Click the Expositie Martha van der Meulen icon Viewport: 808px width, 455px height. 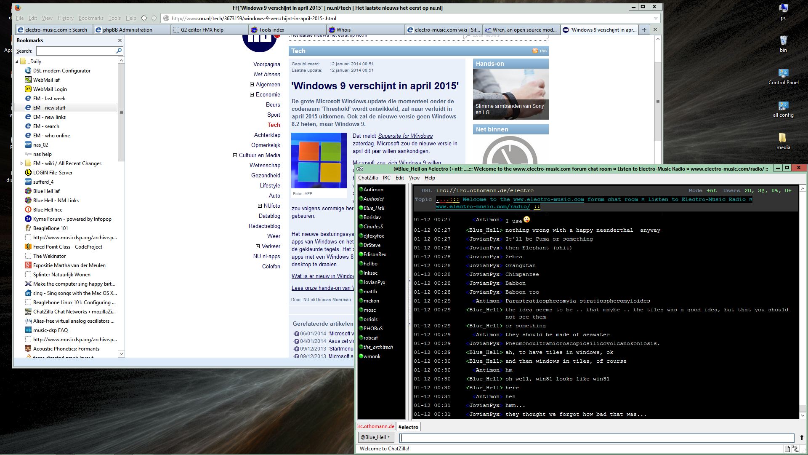(28, 265)
